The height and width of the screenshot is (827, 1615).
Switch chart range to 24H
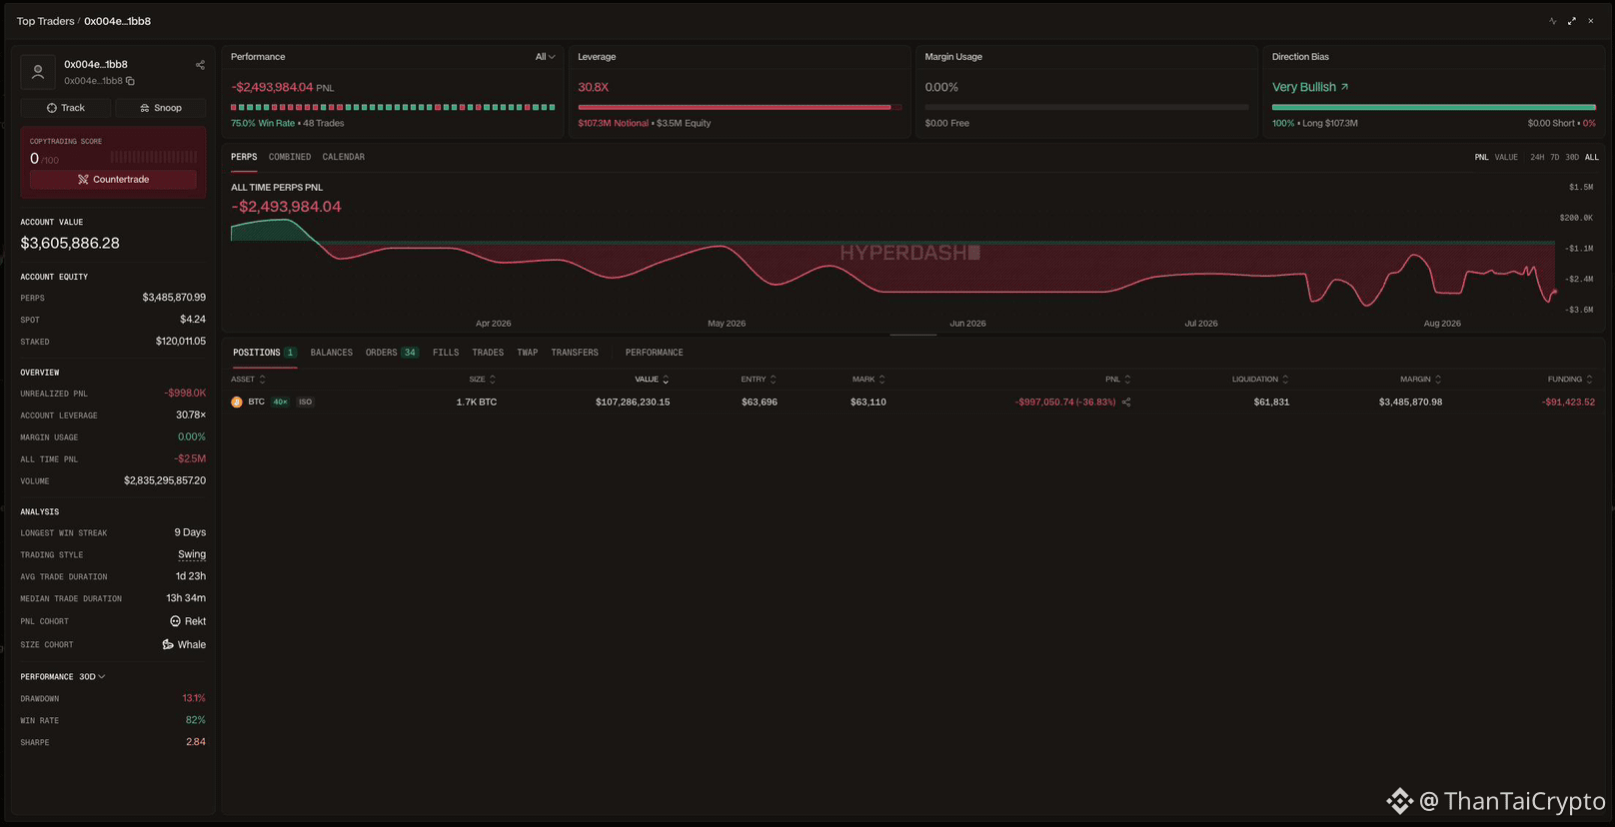(1537, 157)
